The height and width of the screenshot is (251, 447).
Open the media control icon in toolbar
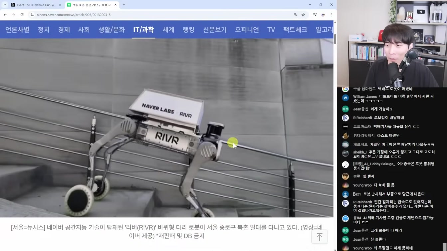click(315, 15)
